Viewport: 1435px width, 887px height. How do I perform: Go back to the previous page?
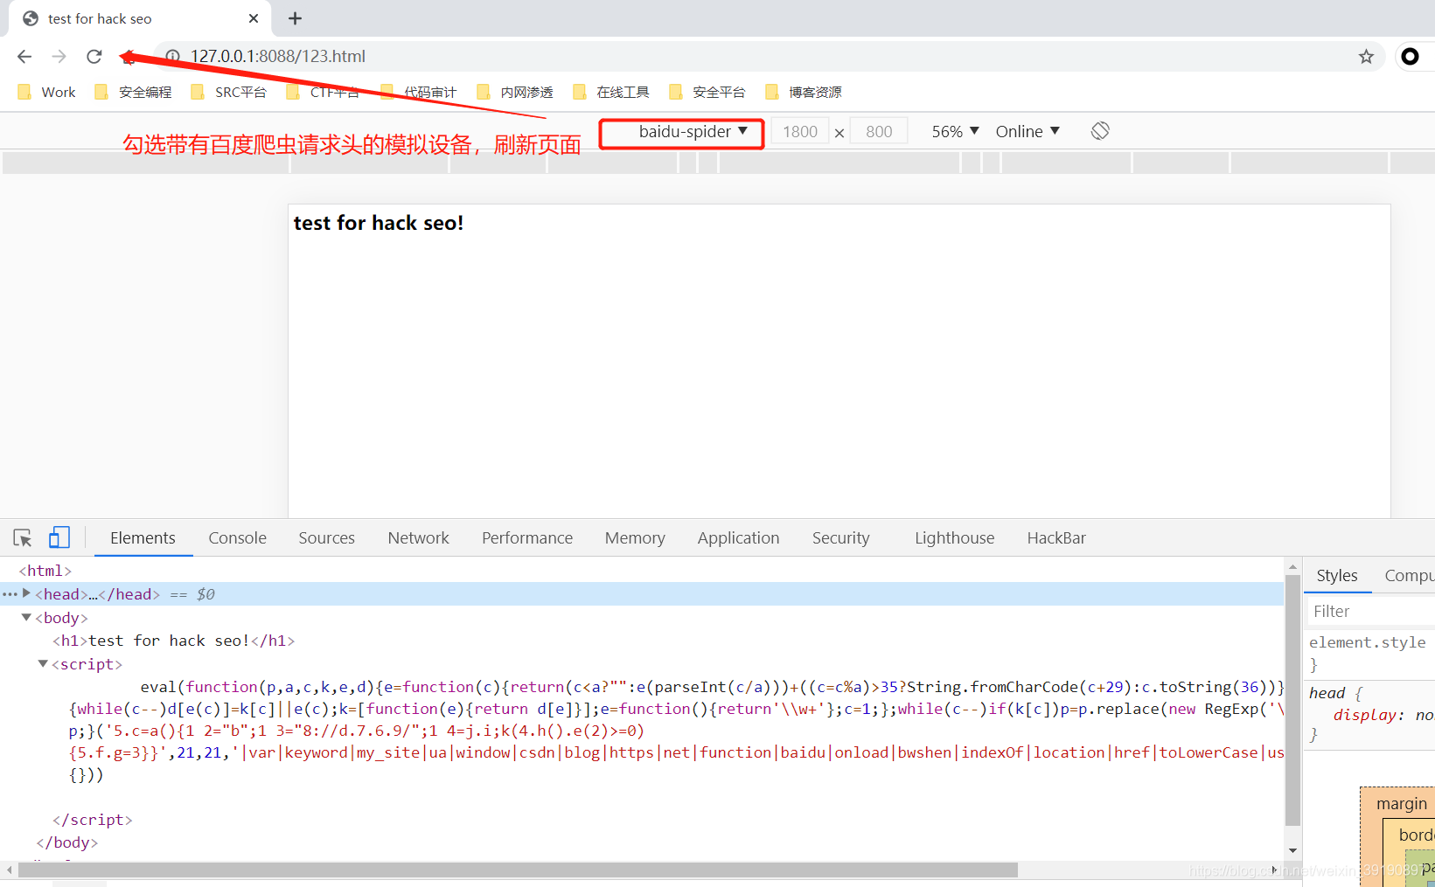[24, 57]
